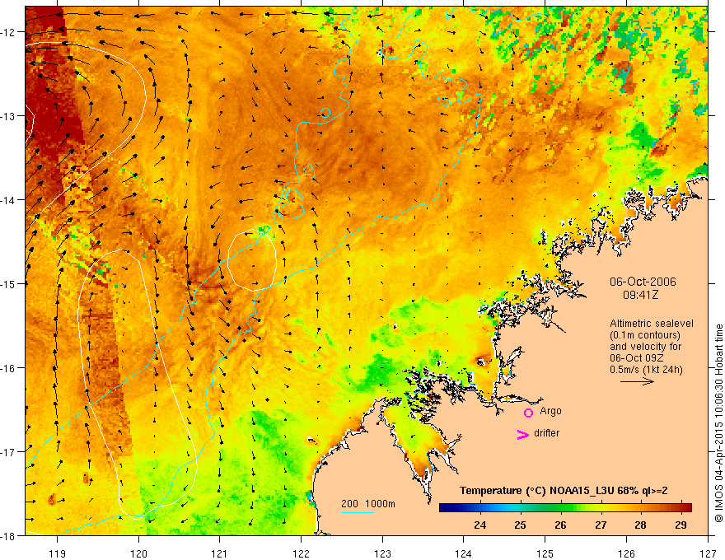Click the longitude axis label '127'

(x=708, y=553)
